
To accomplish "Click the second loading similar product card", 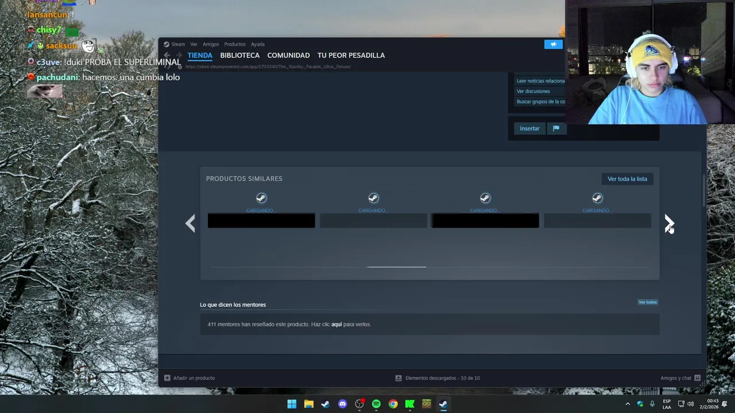I will pos(373,211).
